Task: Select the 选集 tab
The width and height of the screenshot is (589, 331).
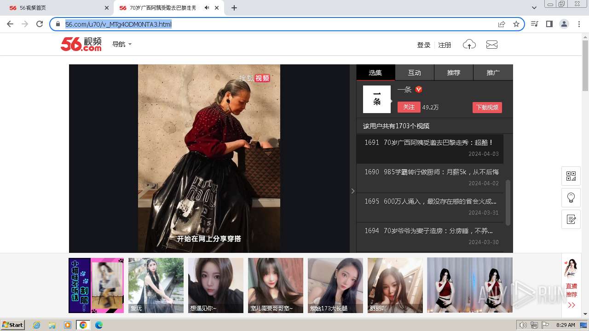Action: (375, 73)
